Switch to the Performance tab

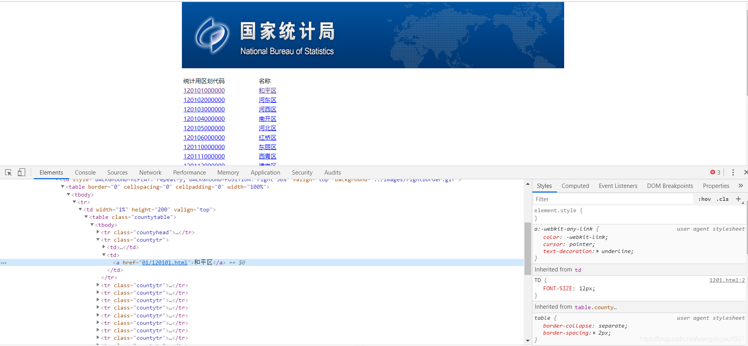tap(189, 173)
